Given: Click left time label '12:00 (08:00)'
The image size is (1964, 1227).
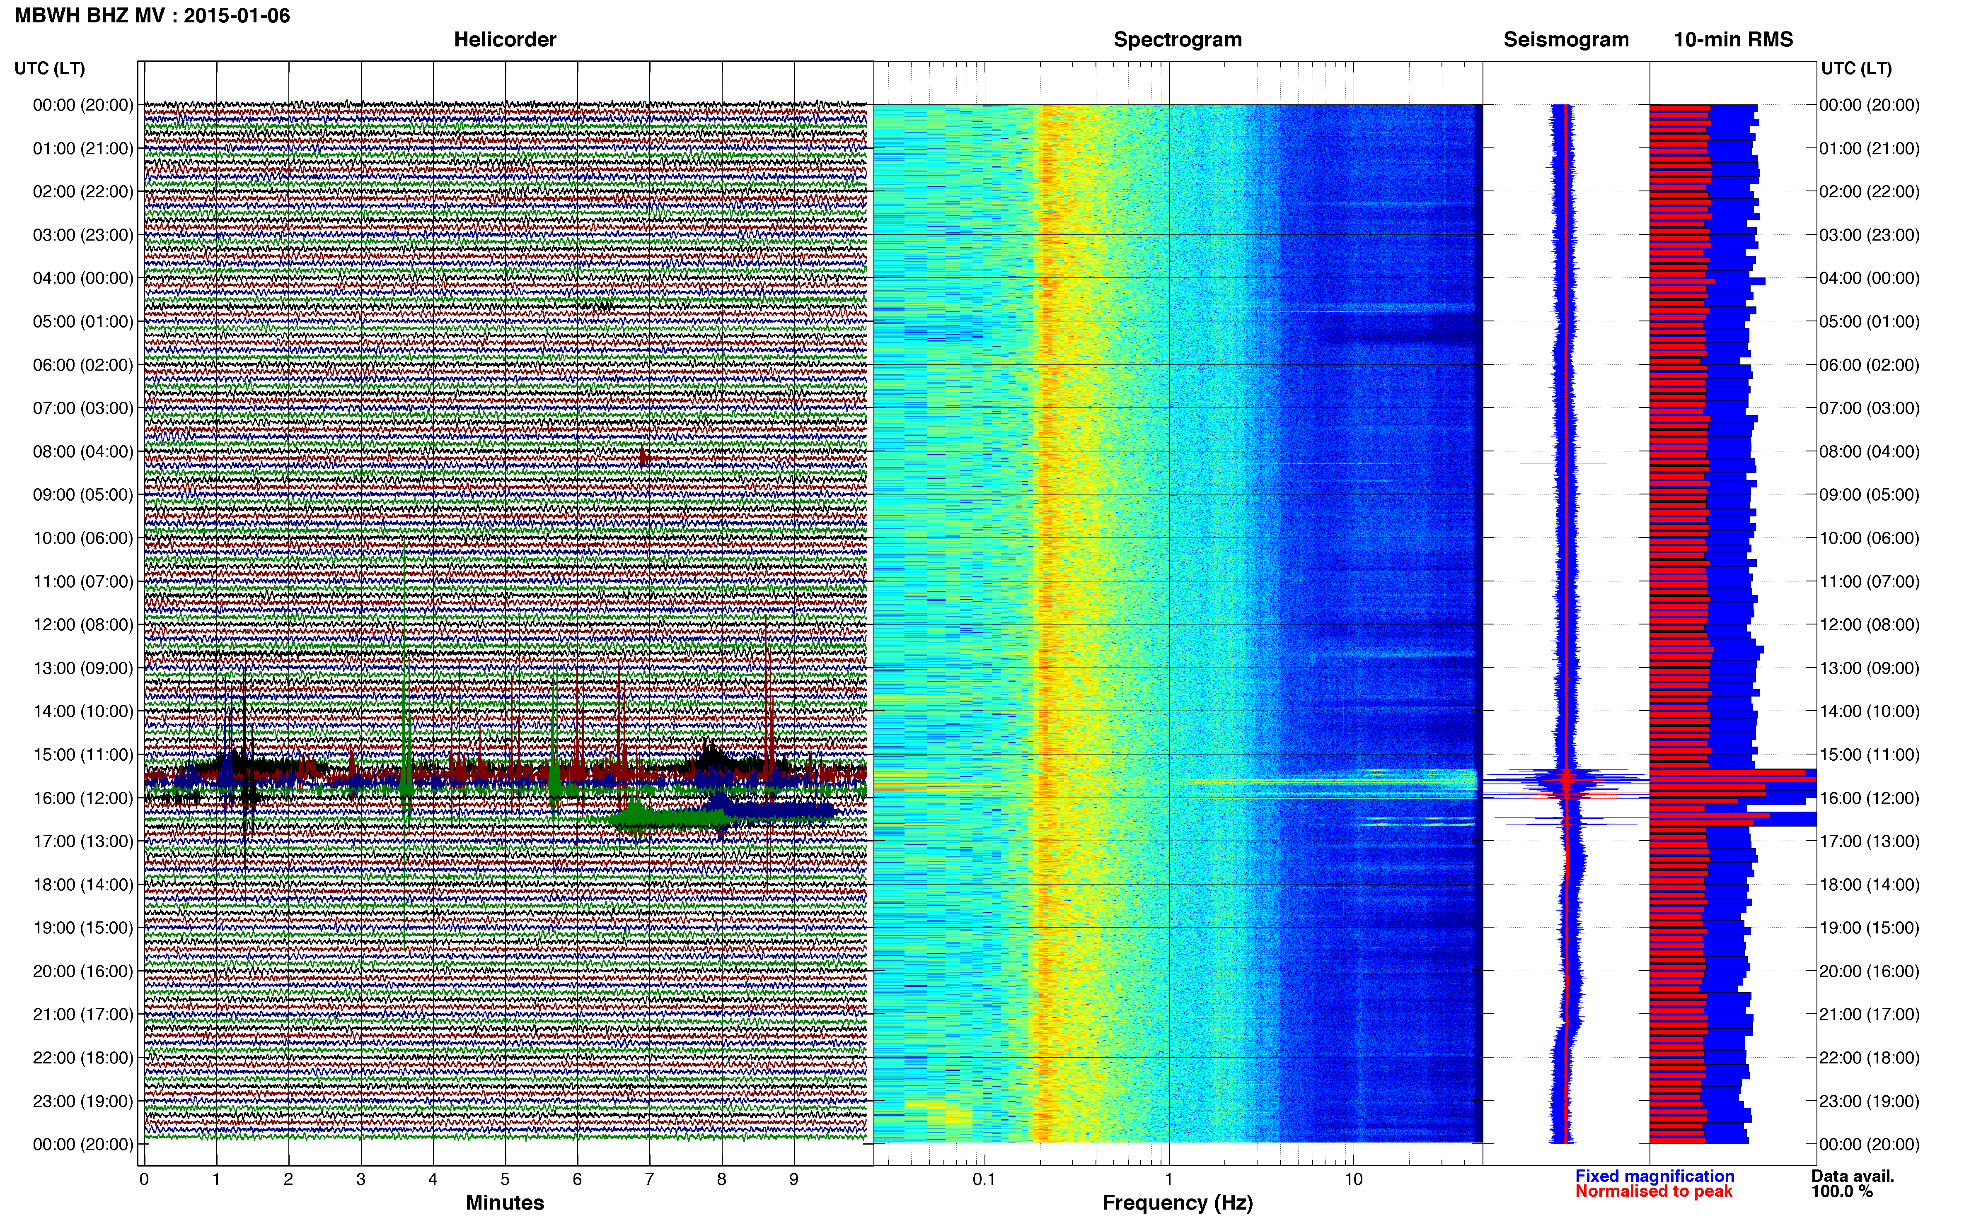Looking at the screenshot, I should 83,625.
